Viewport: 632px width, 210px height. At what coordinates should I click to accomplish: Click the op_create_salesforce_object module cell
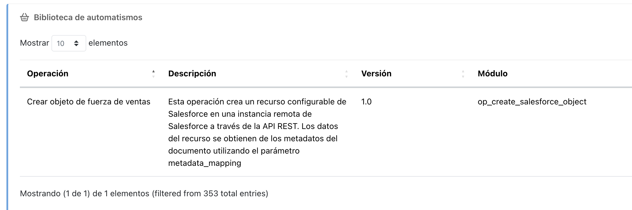tap(532, 102)
